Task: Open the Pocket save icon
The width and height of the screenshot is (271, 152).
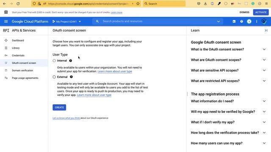Action: 199,4
